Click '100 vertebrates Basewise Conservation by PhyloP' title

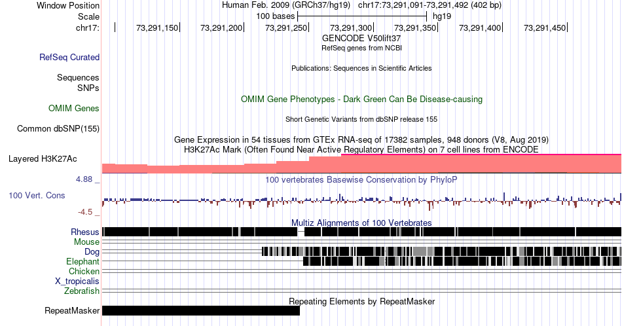click(x=361, y=179)
